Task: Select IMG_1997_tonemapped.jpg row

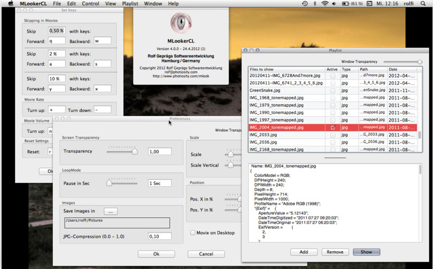Action: coord(332,120)
